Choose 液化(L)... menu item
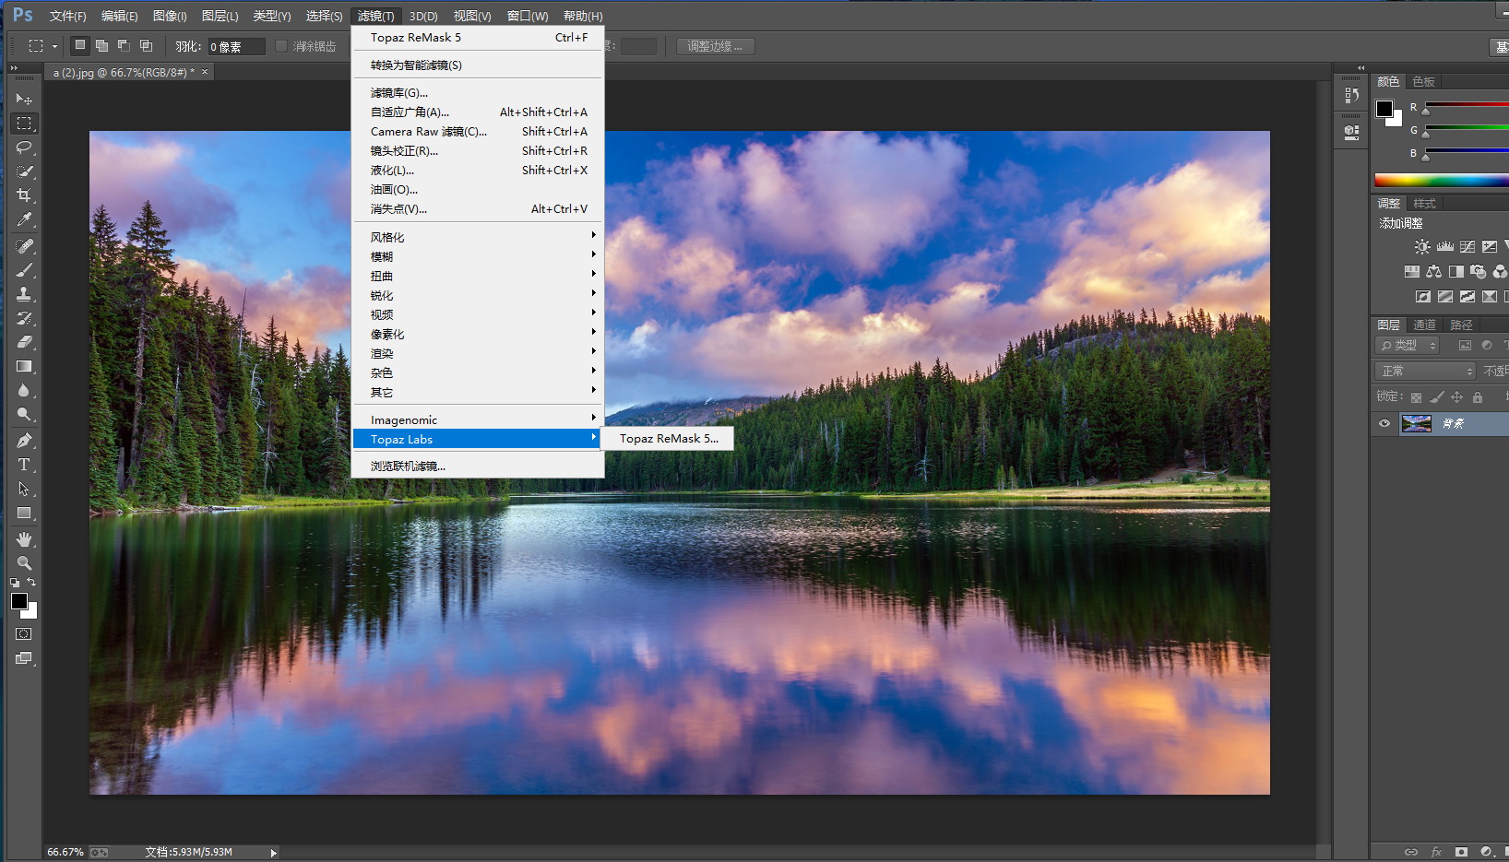The height and width of the screenshot is (862, 1509). pos(478,170)
